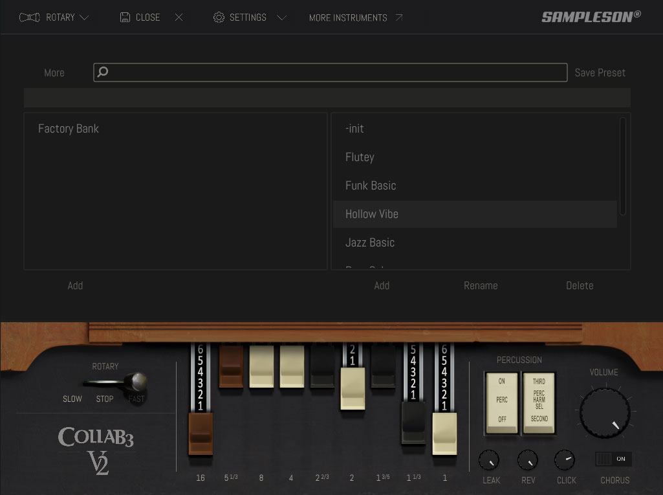Click Rename preset button
The image size is (663, 495).
(481, 285)
